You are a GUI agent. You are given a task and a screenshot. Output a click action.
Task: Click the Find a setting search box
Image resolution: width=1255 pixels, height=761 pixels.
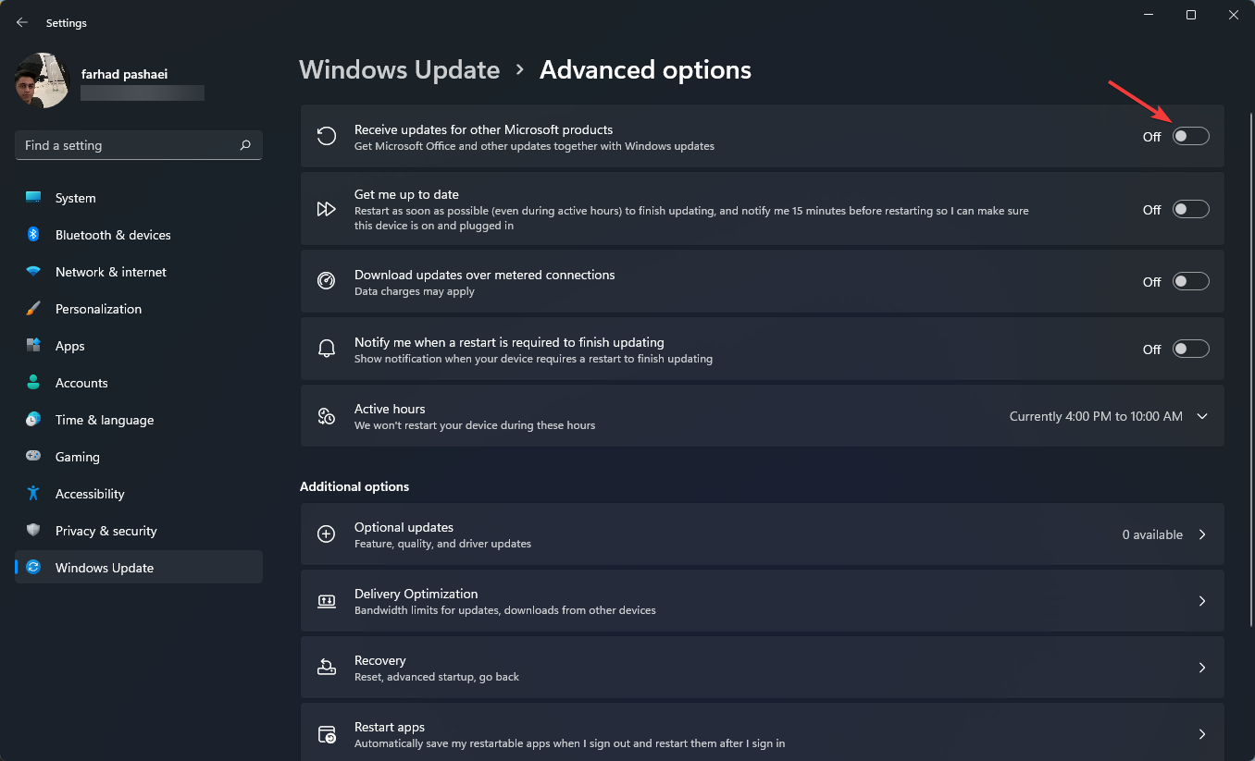(x=137, y=145)
